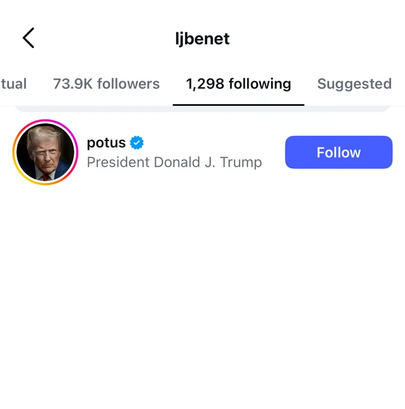This screenshot has width=405, height=409.
Task: Tap the gradient story ring around potus avatar
Action: click(x=45, y=152)
